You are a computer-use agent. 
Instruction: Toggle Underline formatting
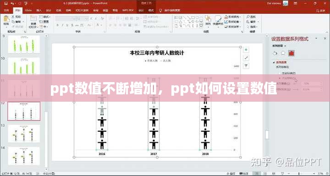[x=67, y=25]
